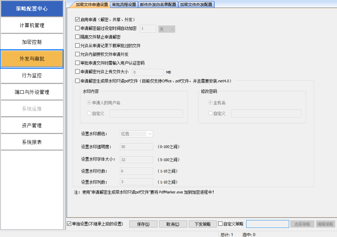The image size is (337, 237).
Task: Switch to the 审批流程设置 tab
Action: point(124,5)
